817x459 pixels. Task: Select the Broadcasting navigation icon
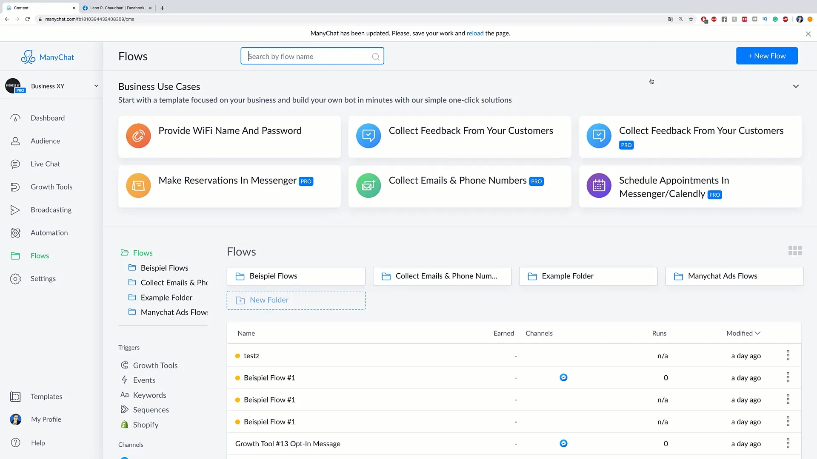coord(15,210)
